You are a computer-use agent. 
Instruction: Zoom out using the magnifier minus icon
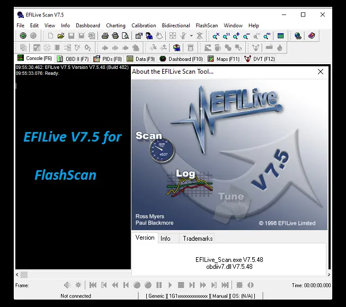[246, 36]
